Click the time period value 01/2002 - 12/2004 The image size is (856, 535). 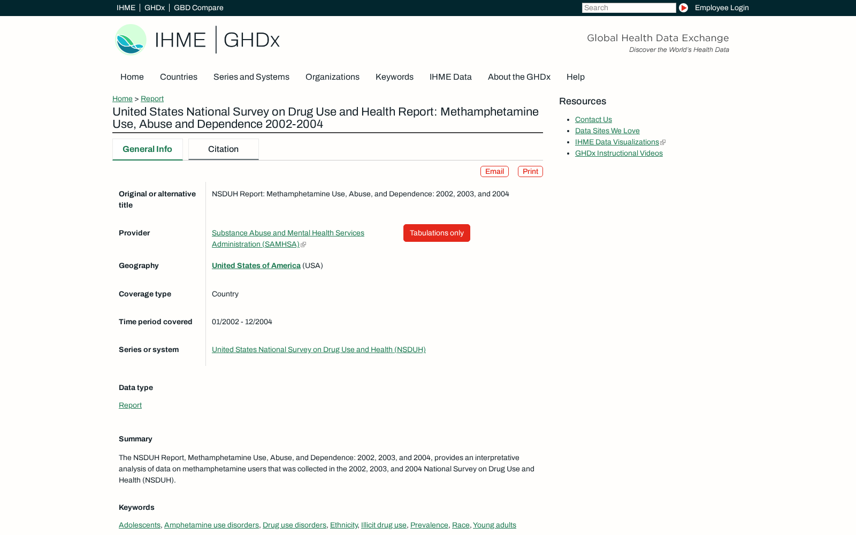(242, 322)
